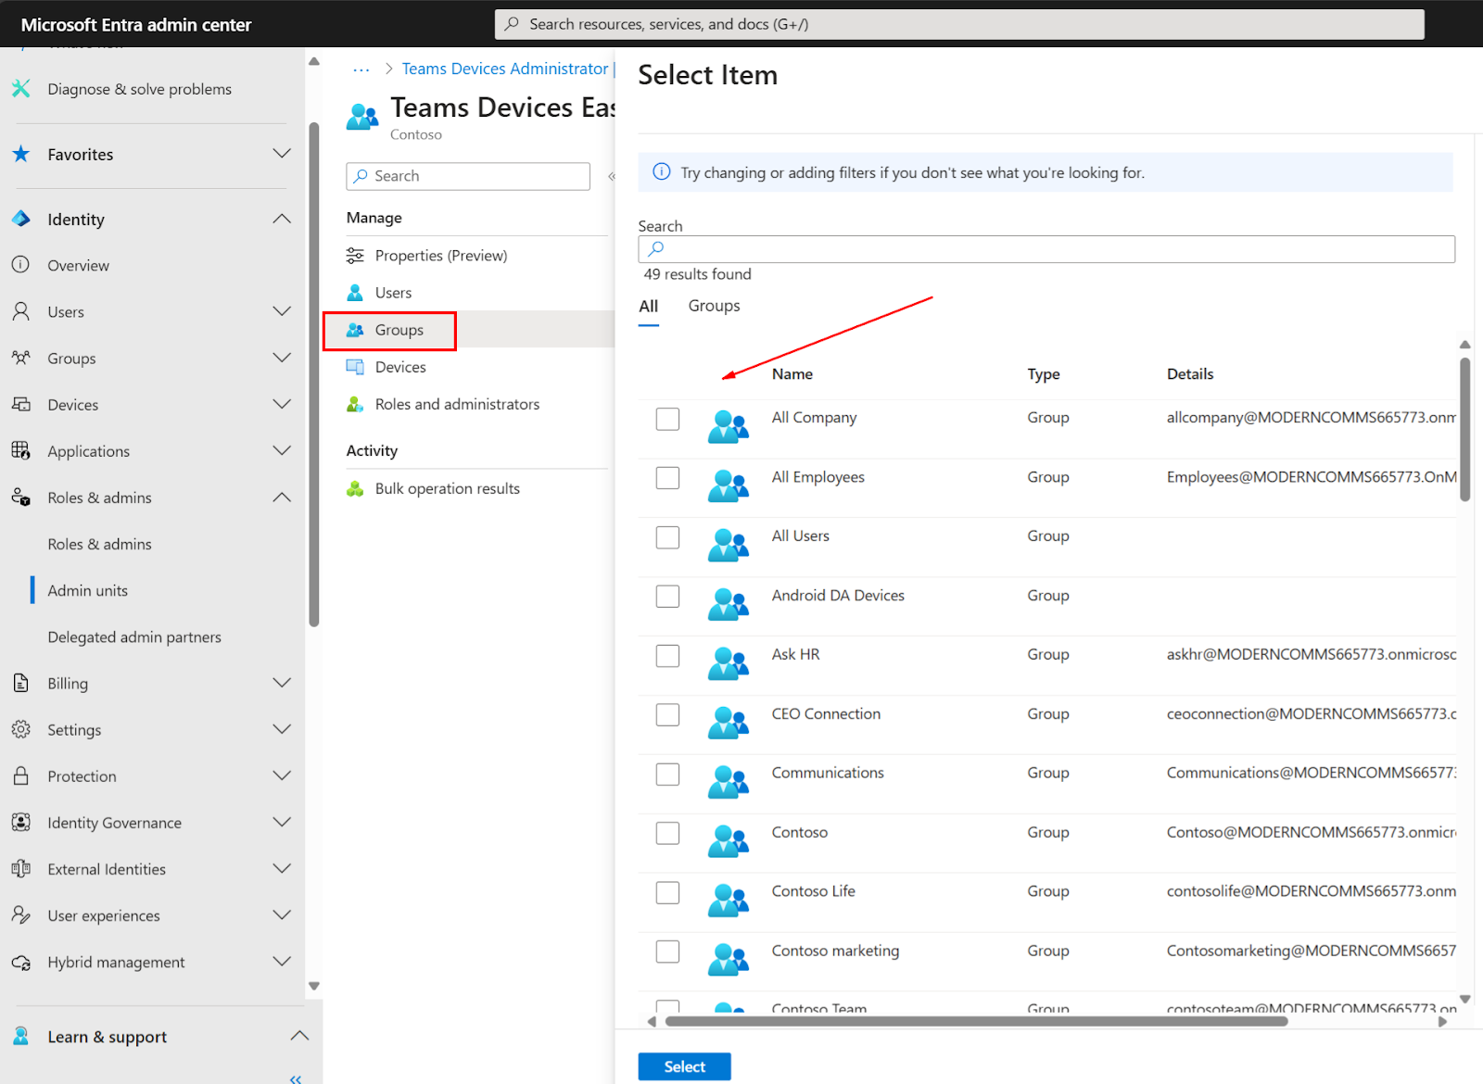Image resolution: width=1483 pixels, height=1084 pixels.
Task: Open Admin units in sidebar
Action: [88, 590]
